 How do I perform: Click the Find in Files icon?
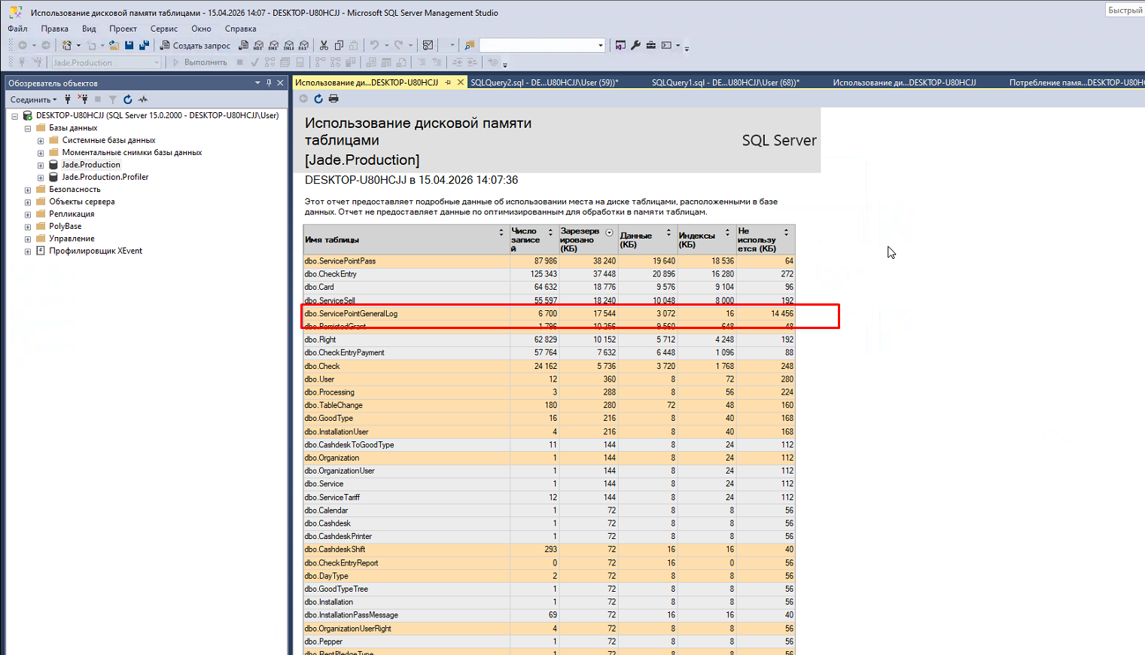470,45
